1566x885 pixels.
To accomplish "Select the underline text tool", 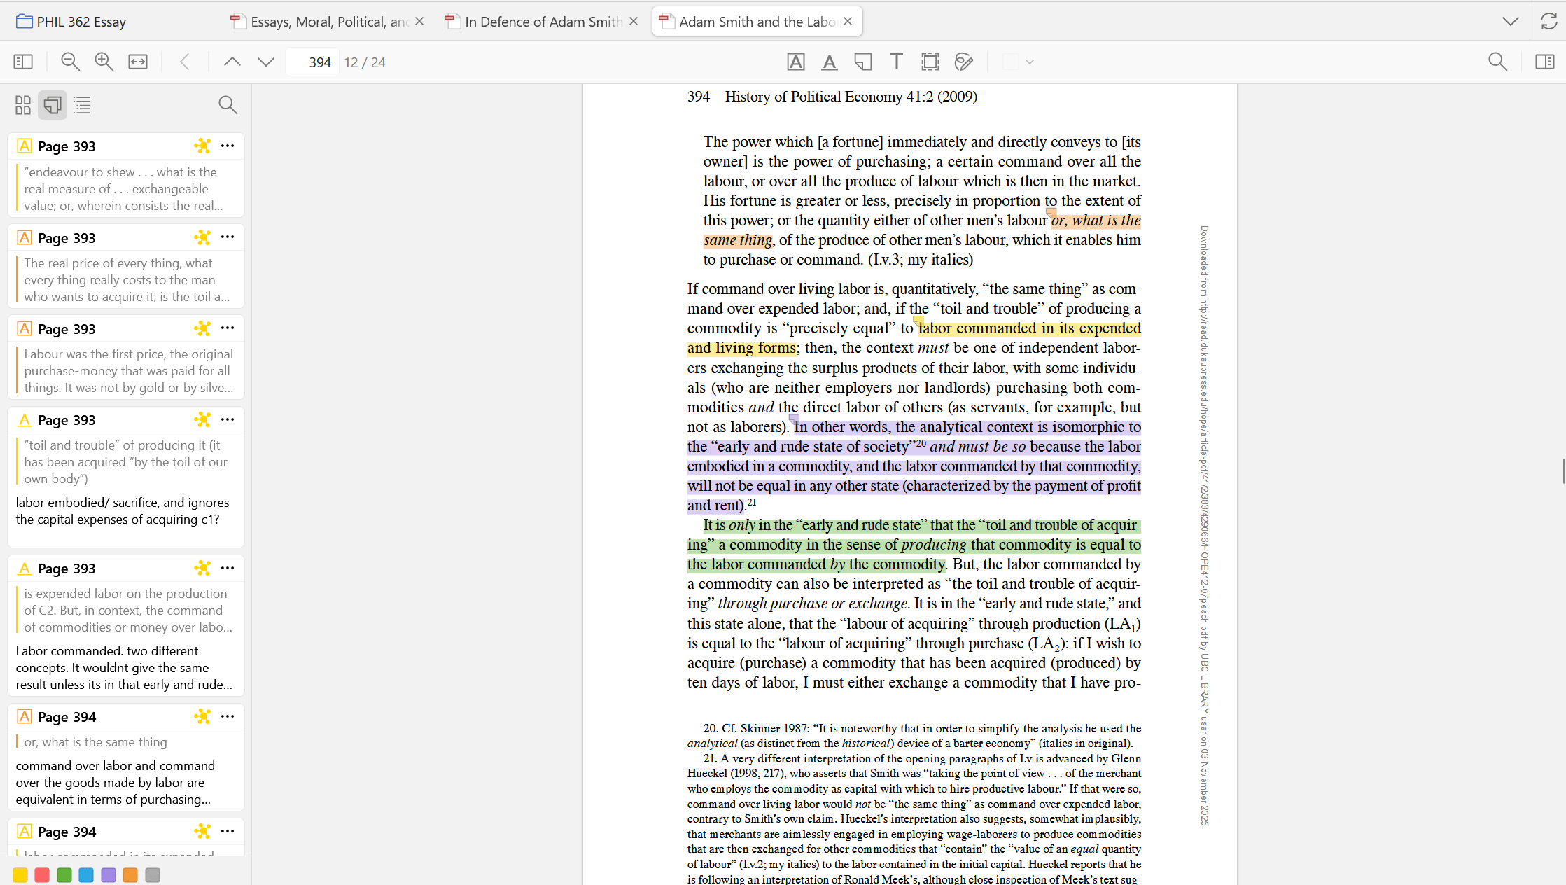I will tap(830, 62).
